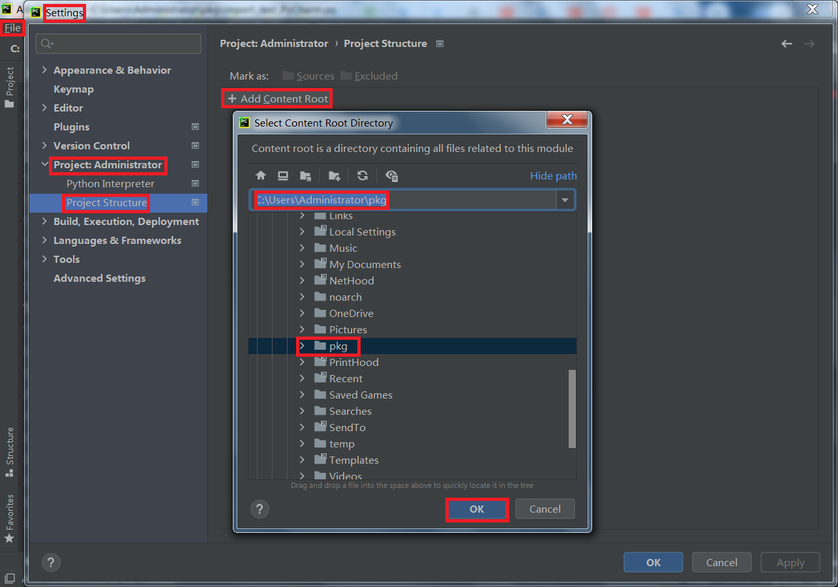Image resolution: width=838 pixels, height=587 pixels.
Task: Click Cancel in the Settings window
Action: [x=722, y=562]
